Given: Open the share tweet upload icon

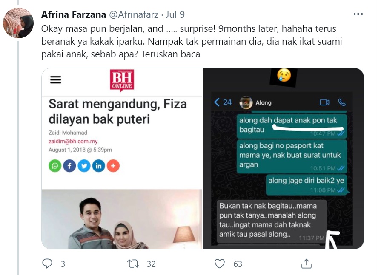Looking at the screenshot, I should (307, 264).
